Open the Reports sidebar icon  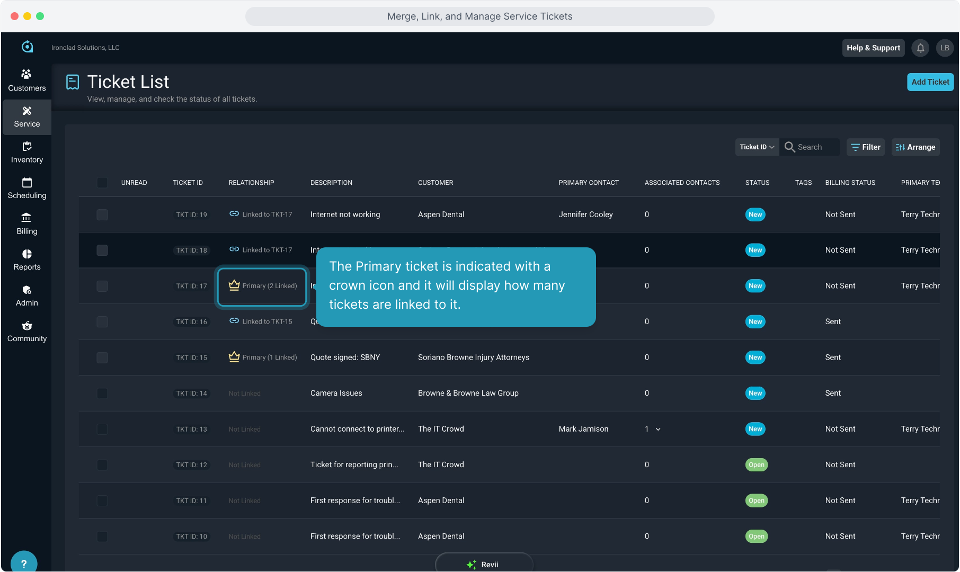click(x=26, y=260)
